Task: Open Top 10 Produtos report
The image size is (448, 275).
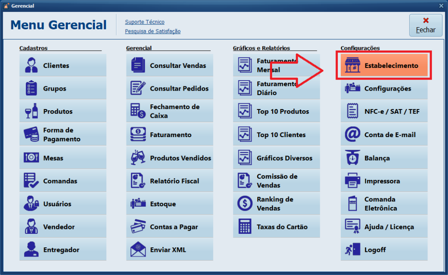Action: 276,112
